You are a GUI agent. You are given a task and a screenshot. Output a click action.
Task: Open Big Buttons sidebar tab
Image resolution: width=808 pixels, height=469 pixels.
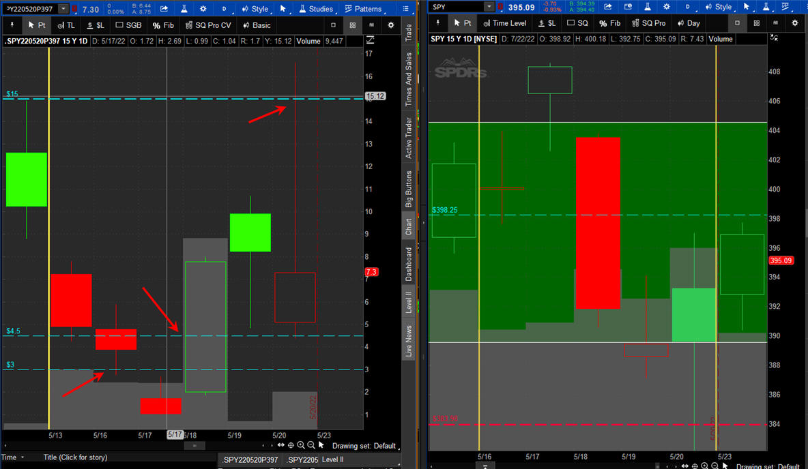(409, 189)
